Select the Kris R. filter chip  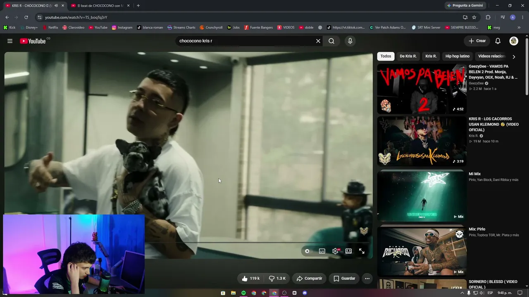[431, 56]
